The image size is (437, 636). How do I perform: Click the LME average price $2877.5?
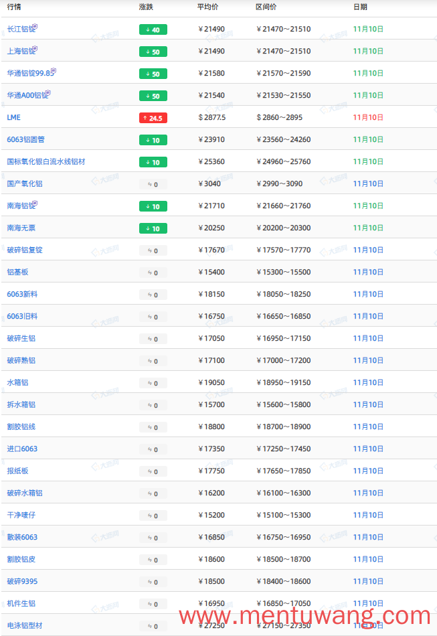(x=212, y=117)
